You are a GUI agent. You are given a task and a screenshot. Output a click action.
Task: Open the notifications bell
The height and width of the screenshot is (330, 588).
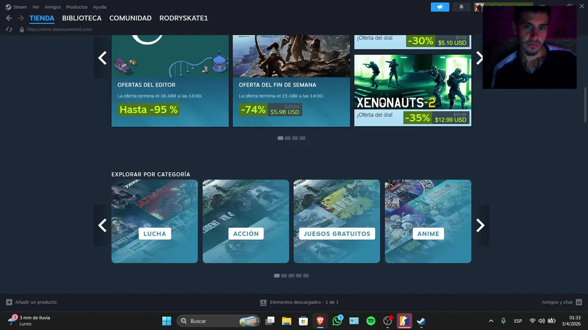point(461,7)
